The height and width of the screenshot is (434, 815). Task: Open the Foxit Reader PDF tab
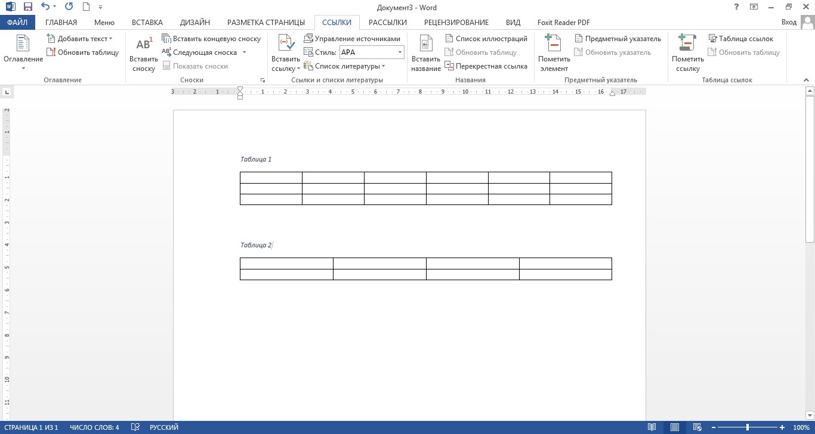[564, 23]
